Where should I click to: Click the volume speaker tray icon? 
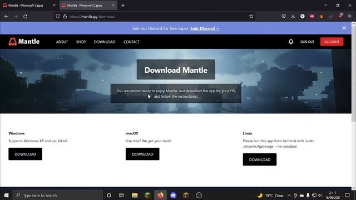(x=320, y=195)
